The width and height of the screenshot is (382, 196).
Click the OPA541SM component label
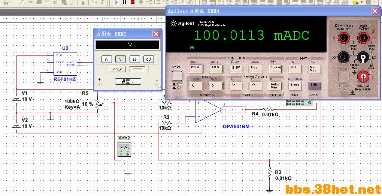click(236, 127)
